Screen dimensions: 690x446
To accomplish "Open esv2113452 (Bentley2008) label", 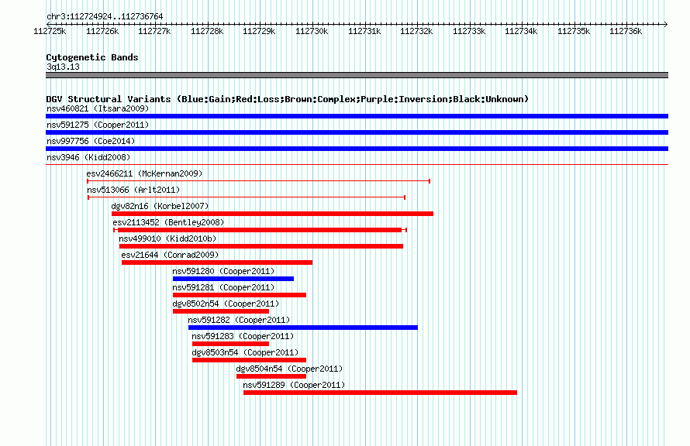I will click(168, 222).
